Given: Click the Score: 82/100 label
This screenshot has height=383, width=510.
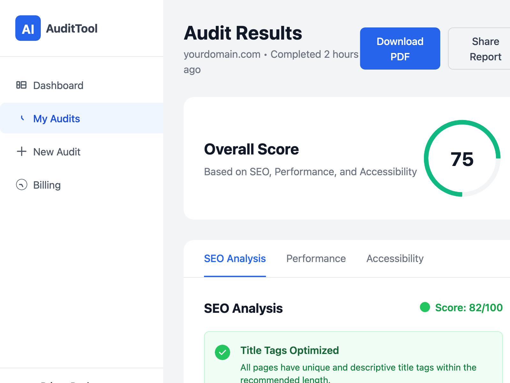Looking at the screenshot, I should coord(469,308).
